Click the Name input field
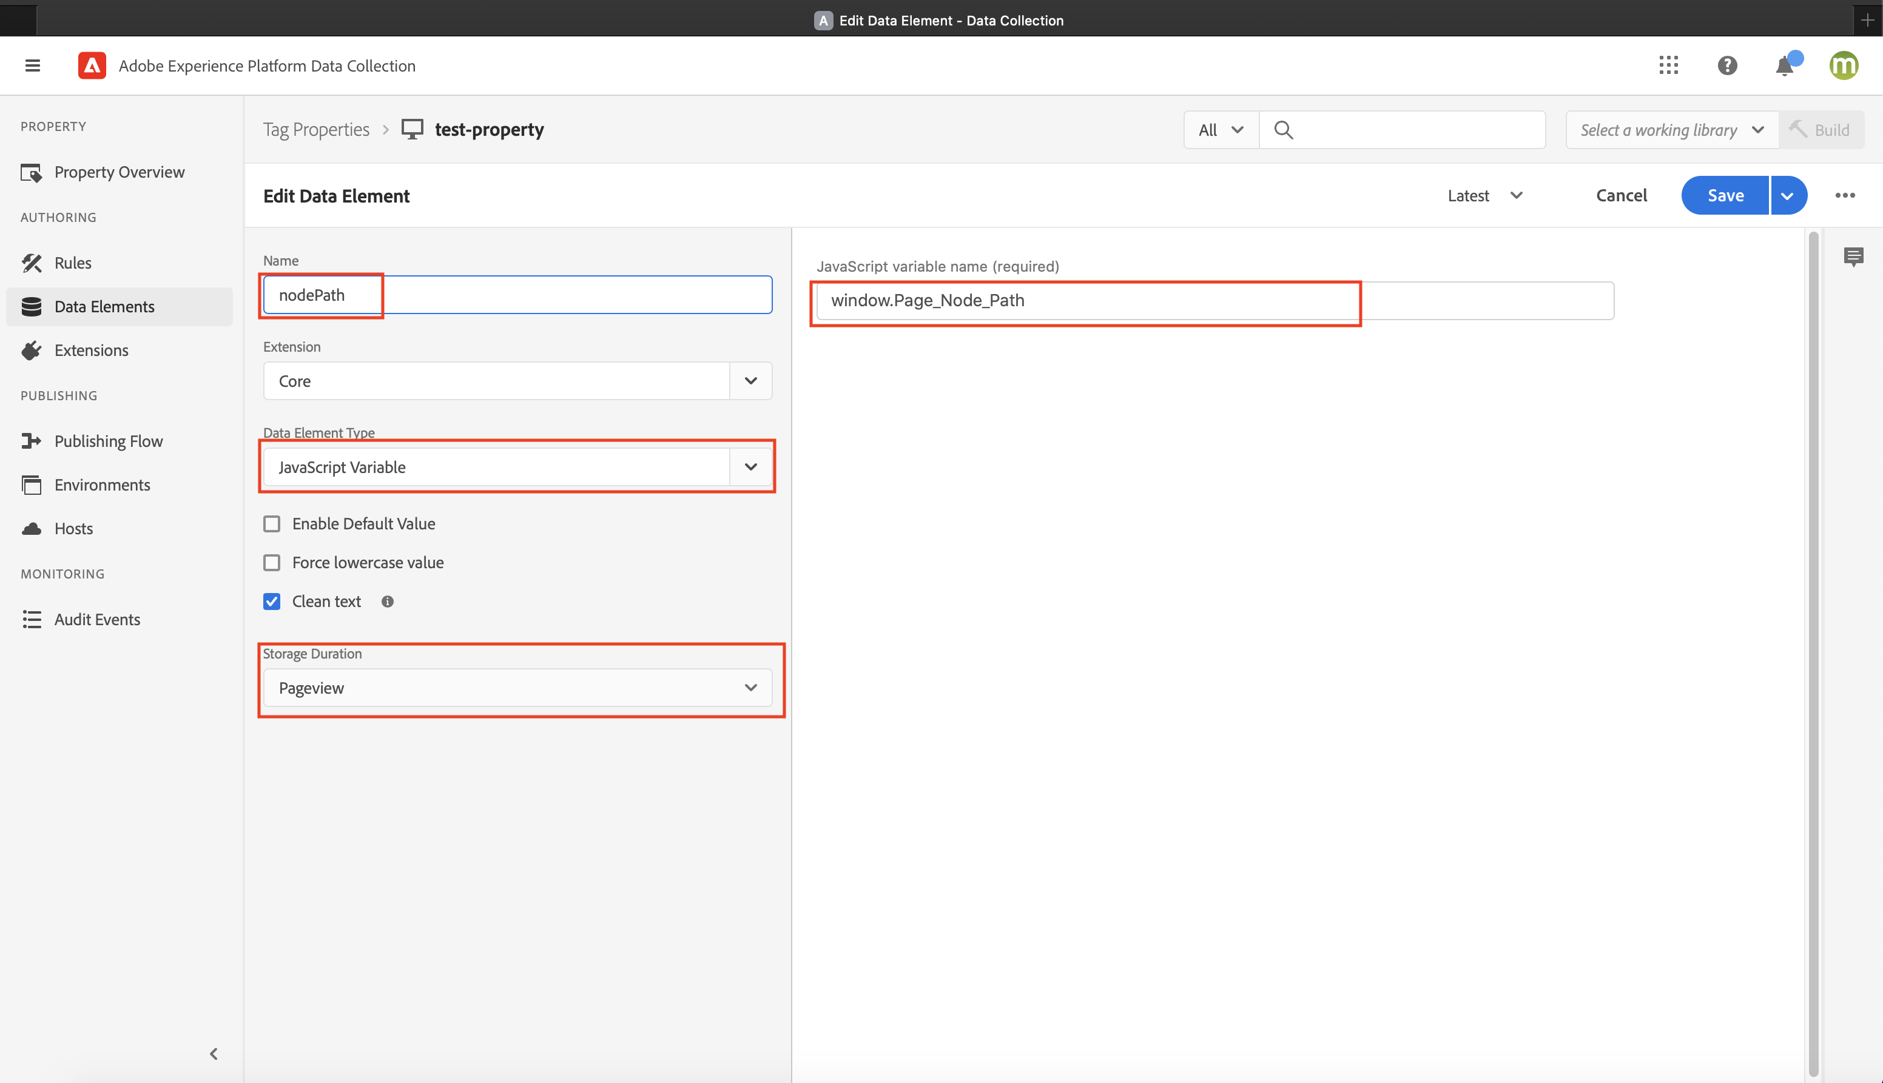Screen dimensions: 1883x1083 (517, 295)
